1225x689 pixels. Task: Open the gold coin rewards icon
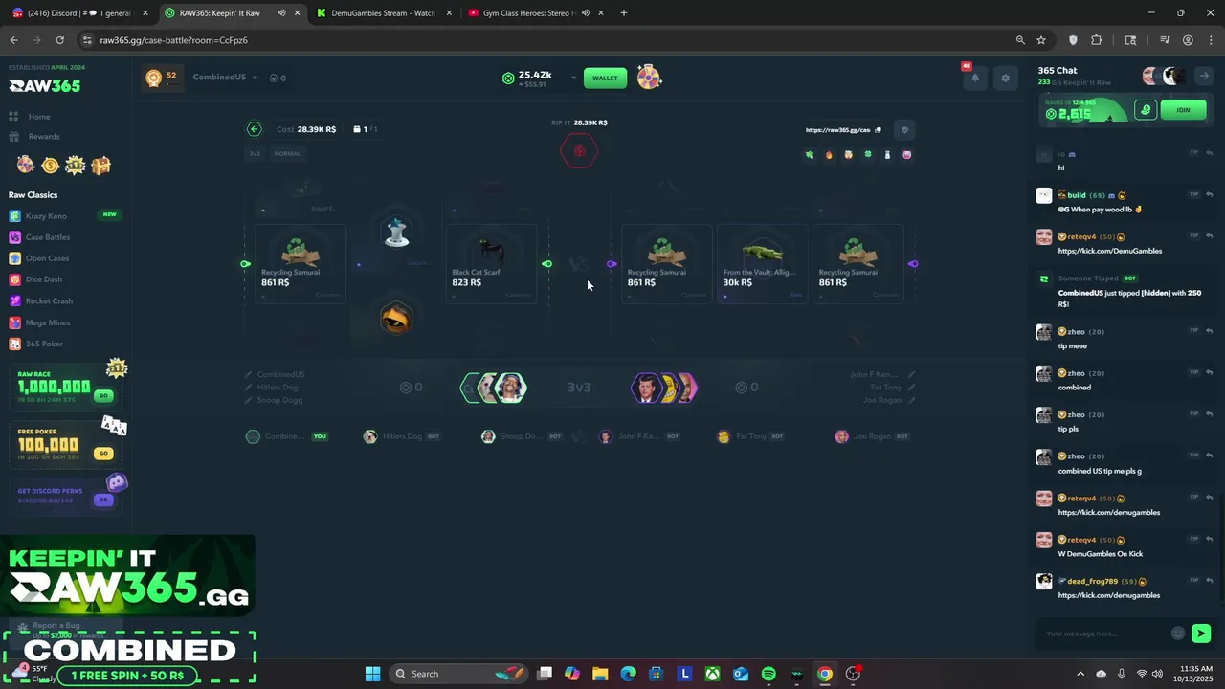click(x=50, y=166)
